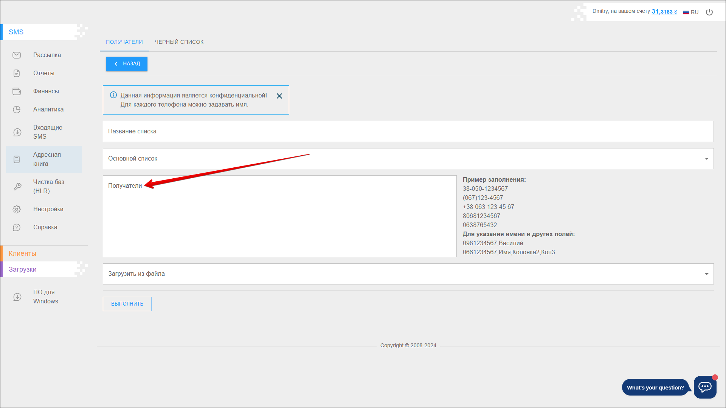The width and height of the screenshot is (726, 408).
Task: Expand the Загрузить из файла dropdown
Action: (x=706, y=274)
